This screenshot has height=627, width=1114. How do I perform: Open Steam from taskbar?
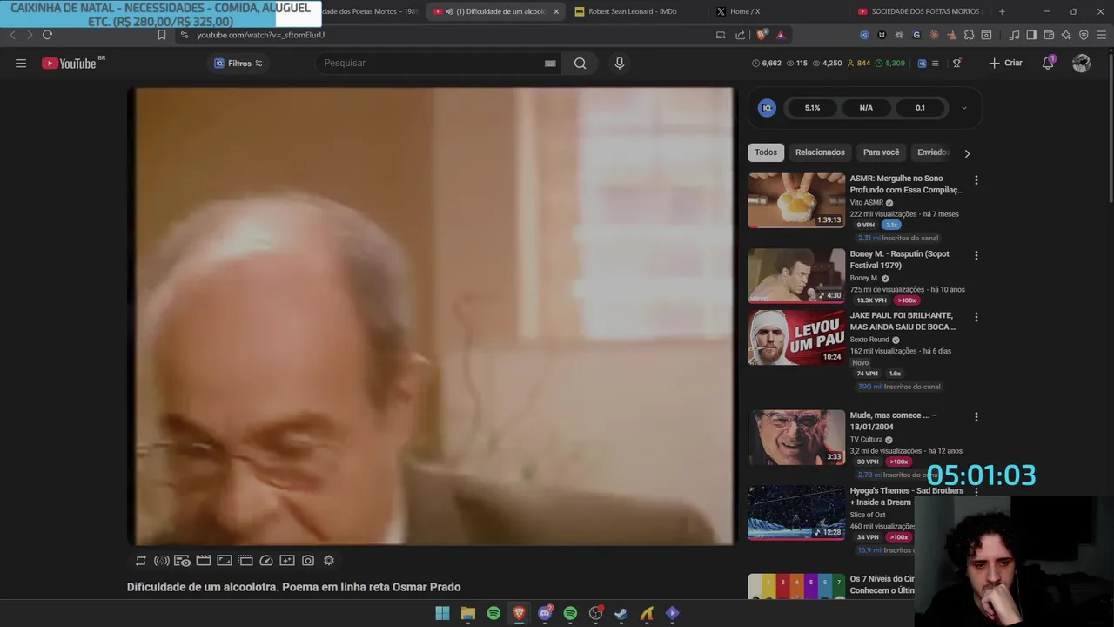pyautogui.click(x=621, y=613)
